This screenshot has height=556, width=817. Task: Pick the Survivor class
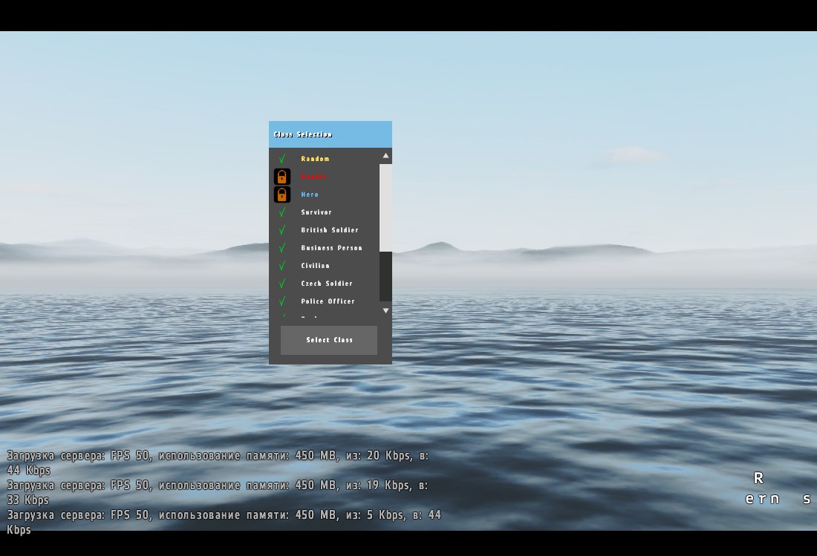point(324,212)
